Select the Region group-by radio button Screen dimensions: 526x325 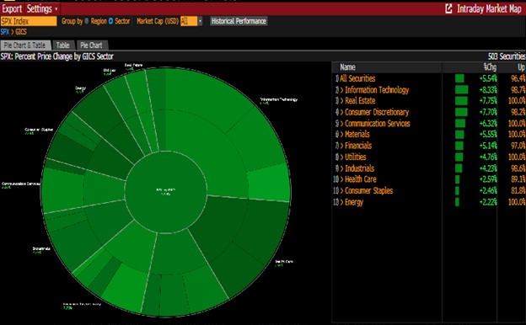coord(87,21)
